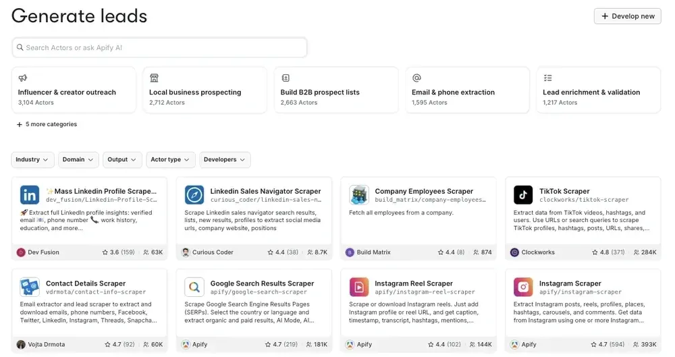Click the checklist icon for Lead enrichment
The image size is (675, 357).
[x=547, y=78]
